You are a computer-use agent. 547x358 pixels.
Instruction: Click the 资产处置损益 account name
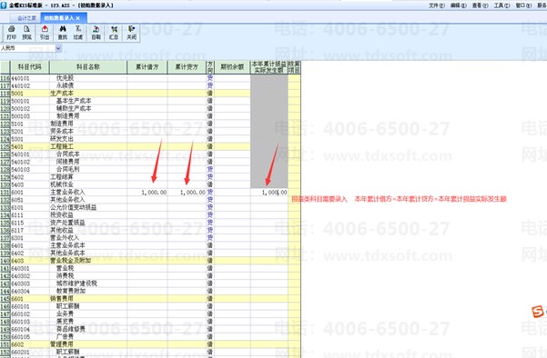67,223
